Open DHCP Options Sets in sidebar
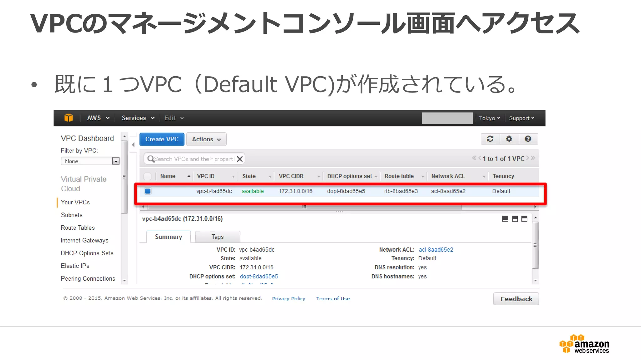This screenshot has height=360, width=641. pos(87,253)
